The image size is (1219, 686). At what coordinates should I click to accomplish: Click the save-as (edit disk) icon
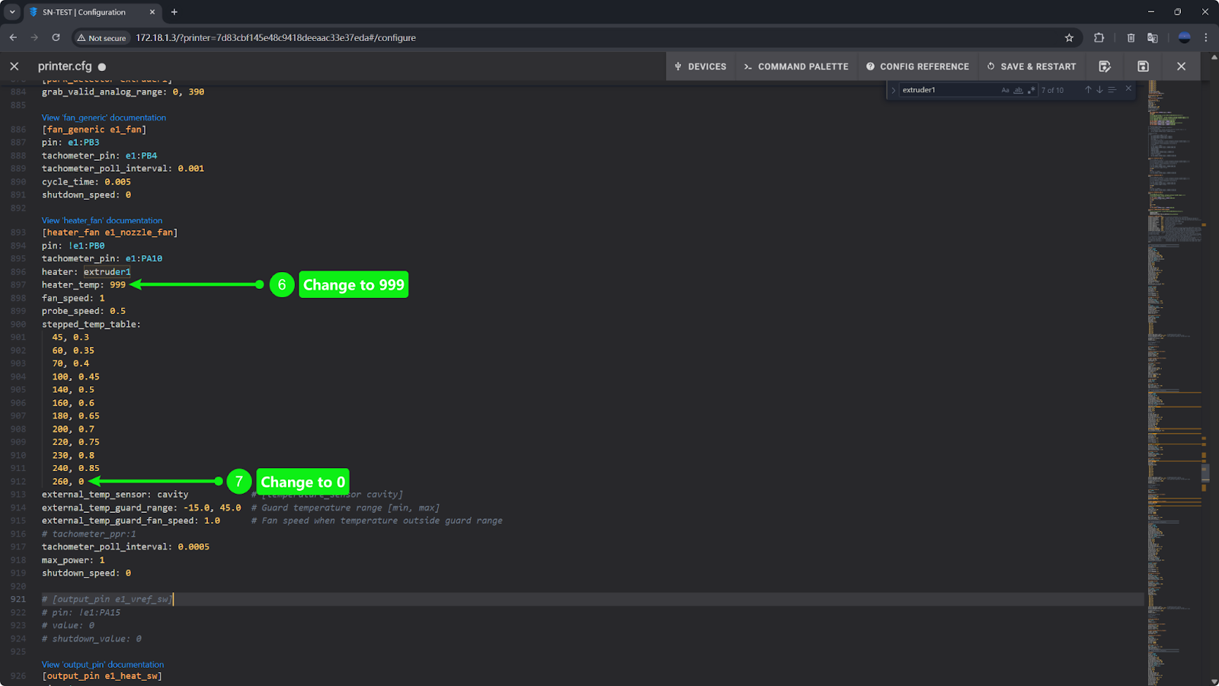(x=1105, y=66)
